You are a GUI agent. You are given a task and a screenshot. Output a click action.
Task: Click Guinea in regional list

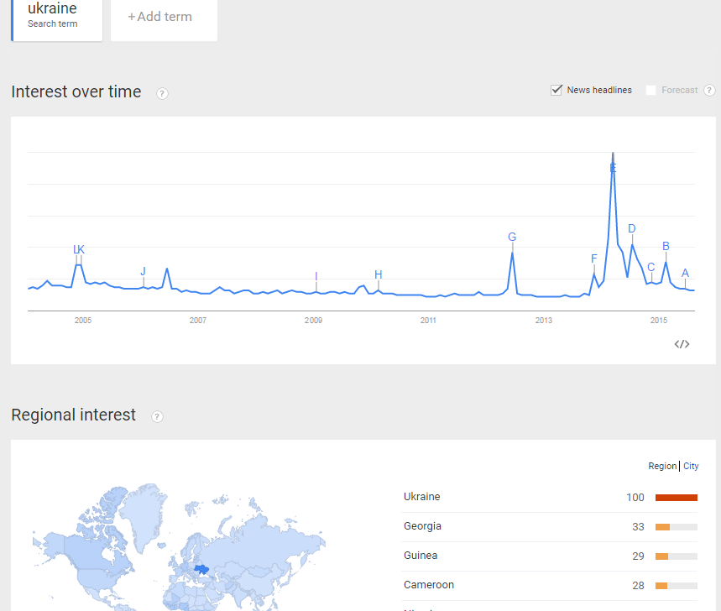coord(420,556)
